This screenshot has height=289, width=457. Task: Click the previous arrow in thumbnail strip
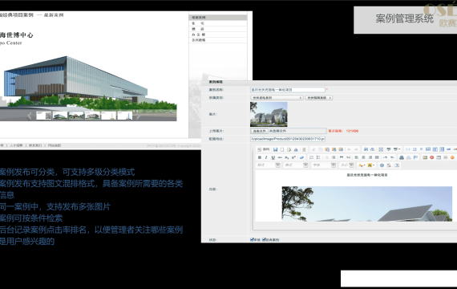(x=29, y=116)
